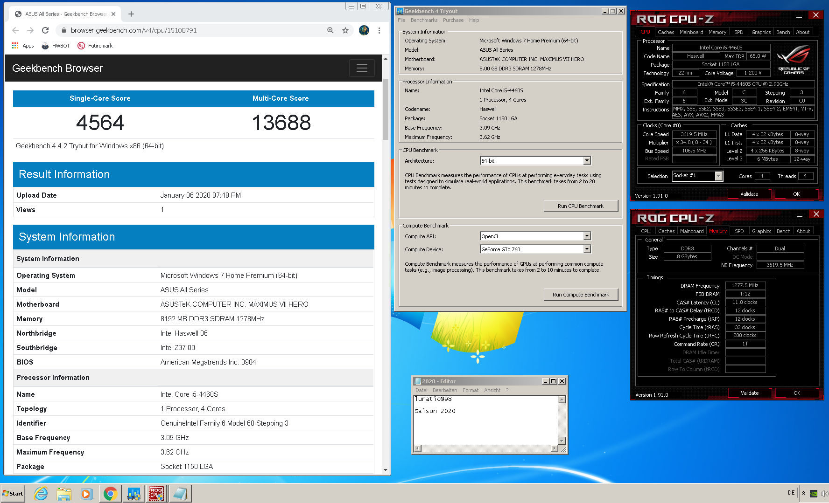Open Chrome profile avatar
This screenshot has width=829, height=503.
[x=364, y=30]
